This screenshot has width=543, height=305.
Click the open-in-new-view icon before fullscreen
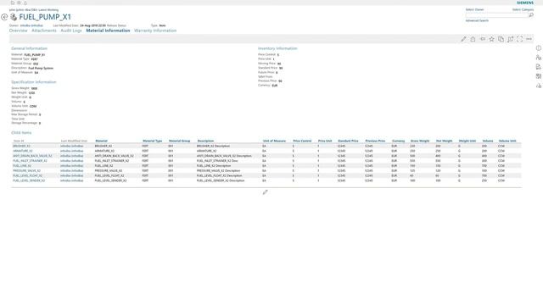510,39
